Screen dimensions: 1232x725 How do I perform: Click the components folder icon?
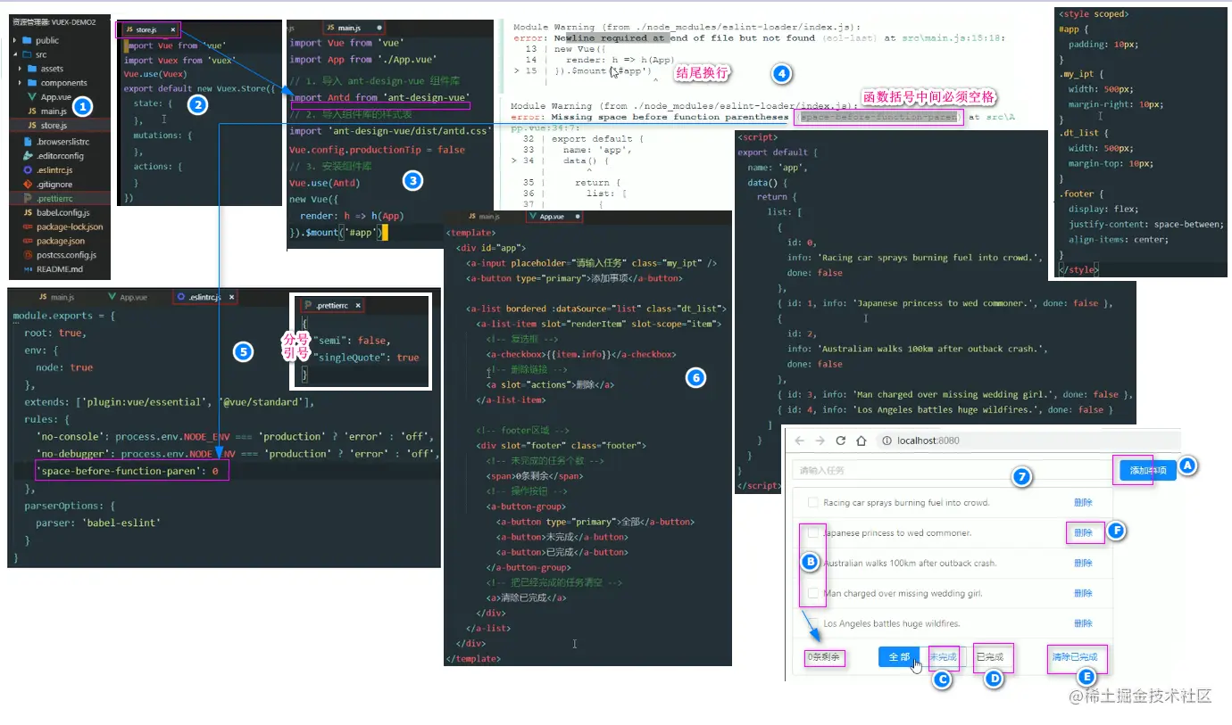[x=32, y=83]
